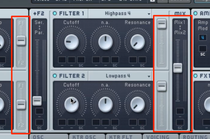Click the →F2 label
The height and width of the screenshot is (139, 210).
[x=39, y=14]
